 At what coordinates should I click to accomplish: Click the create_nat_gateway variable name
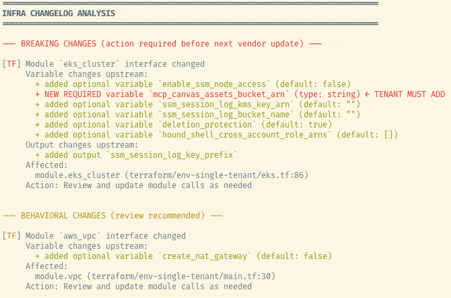click(205, 256)
